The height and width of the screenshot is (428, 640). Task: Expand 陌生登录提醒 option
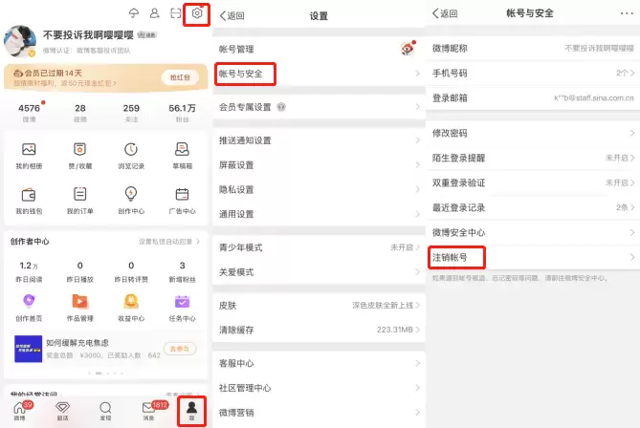pos(533,158)
